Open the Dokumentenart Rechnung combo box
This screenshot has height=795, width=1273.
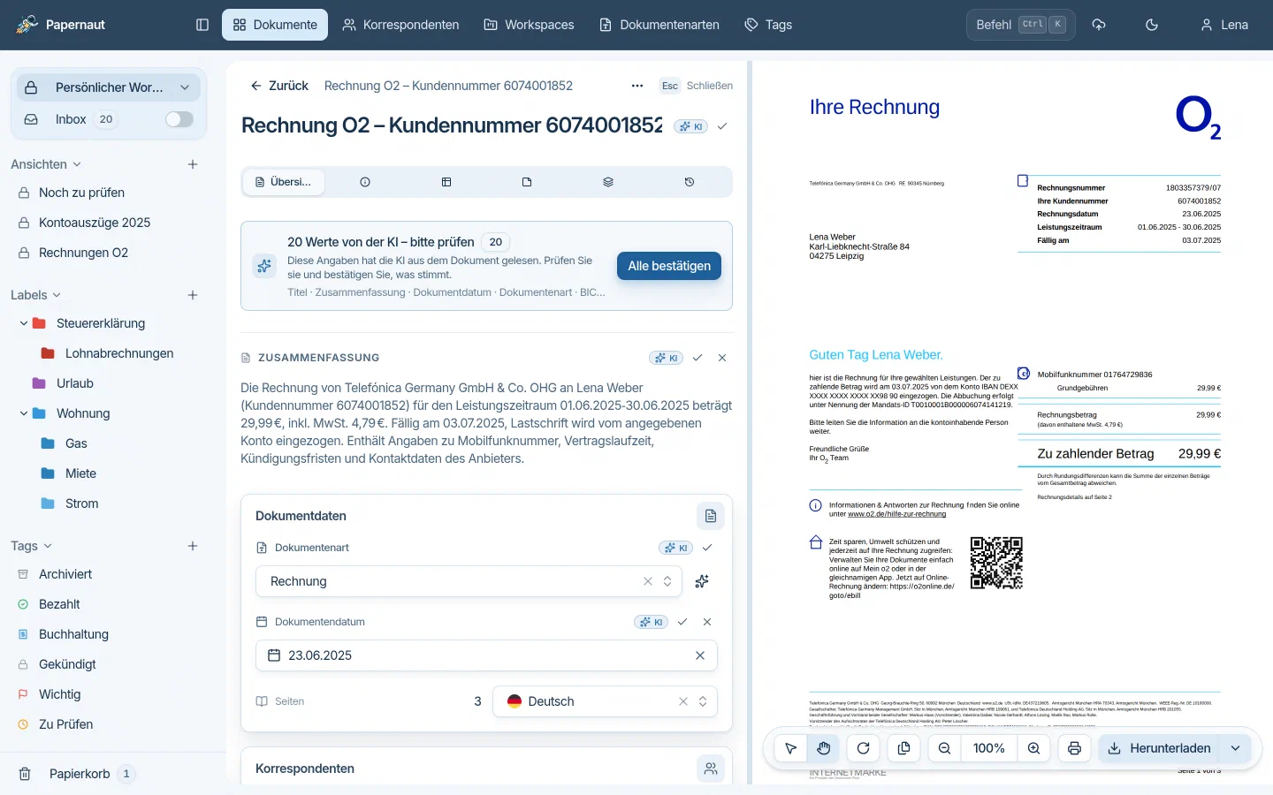tap(469, 581)
